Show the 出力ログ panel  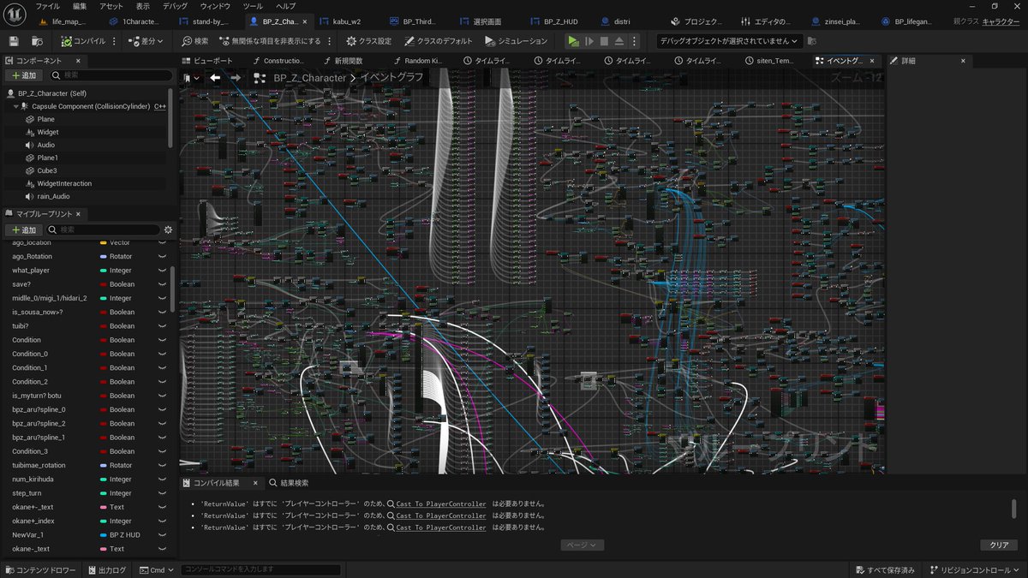point(106,569)
